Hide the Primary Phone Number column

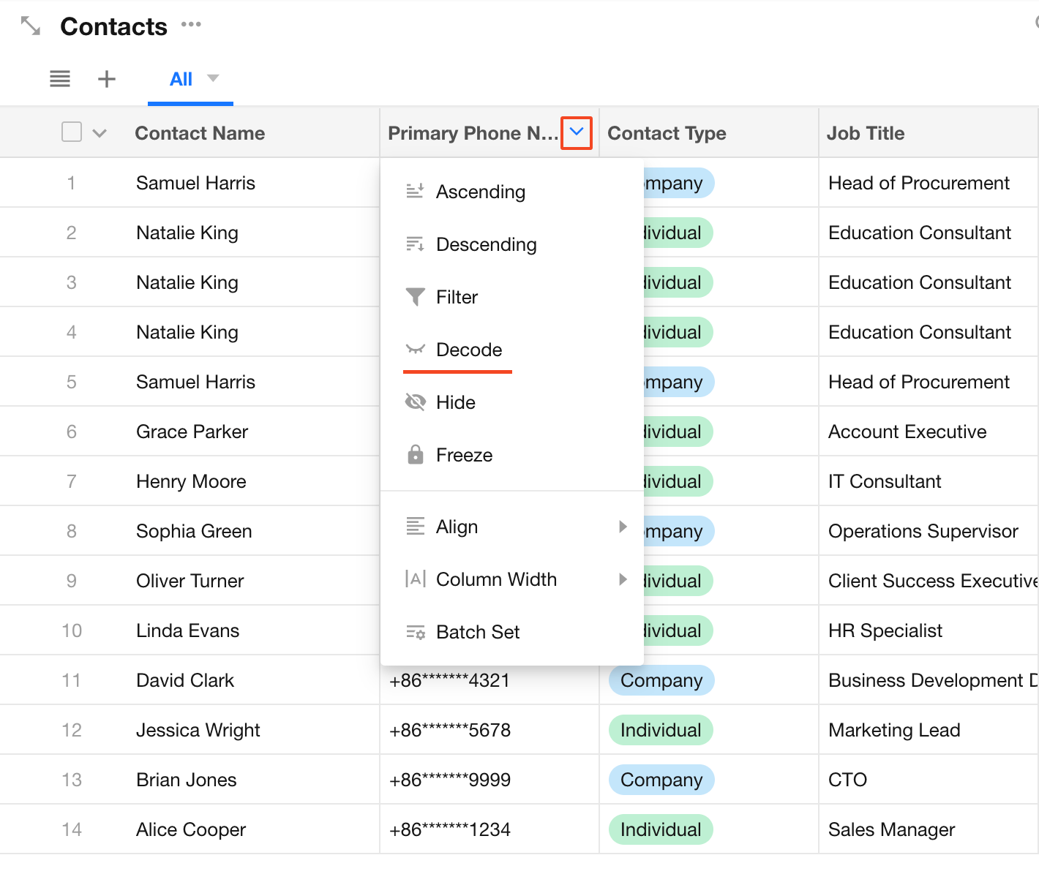(455, 402)
